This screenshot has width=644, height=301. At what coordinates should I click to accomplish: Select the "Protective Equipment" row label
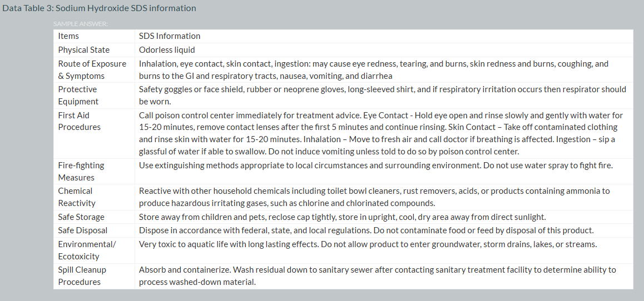click(x=78, y=96)
